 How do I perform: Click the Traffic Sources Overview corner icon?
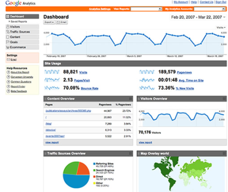pyautogui.click(x=130, y=153)
